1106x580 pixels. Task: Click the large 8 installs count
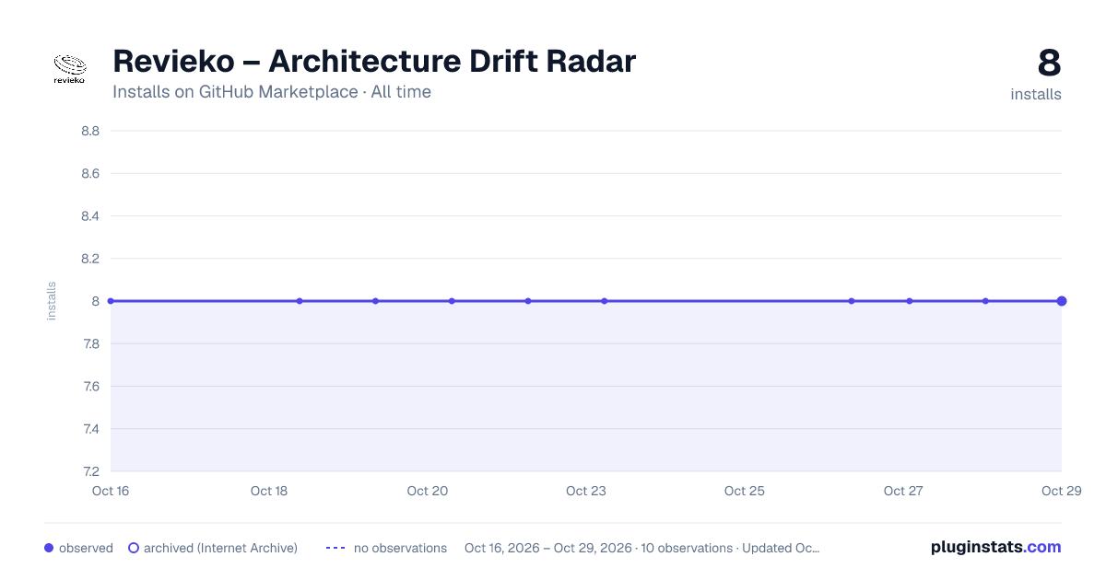click(1049, 63)
